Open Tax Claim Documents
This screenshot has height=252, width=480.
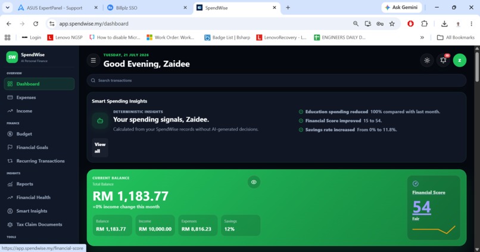39,225
